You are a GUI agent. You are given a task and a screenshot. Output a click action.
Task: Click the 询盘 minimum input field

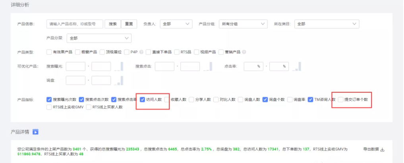75,80
